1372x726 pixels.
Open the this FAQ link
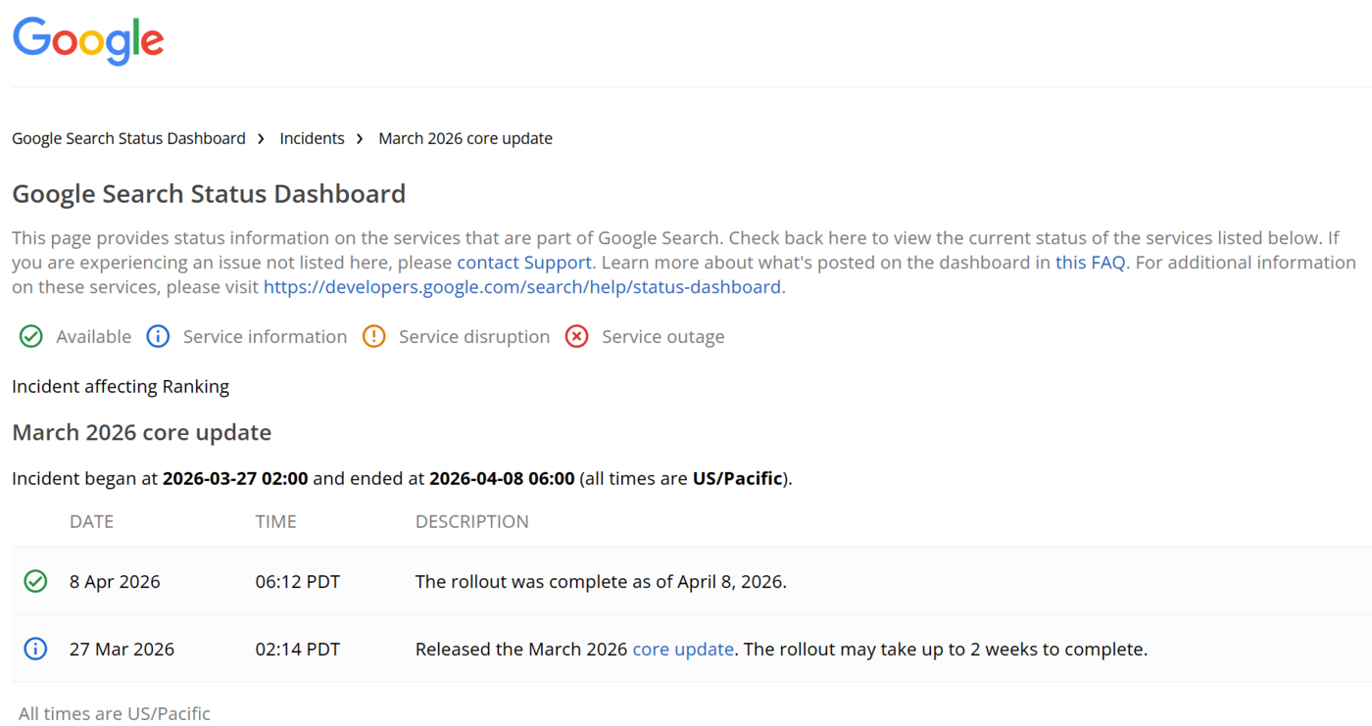point(1089,262)
